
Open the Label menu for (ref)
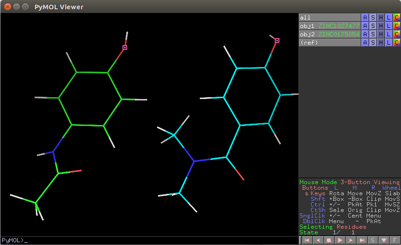[x=389, y=43]
